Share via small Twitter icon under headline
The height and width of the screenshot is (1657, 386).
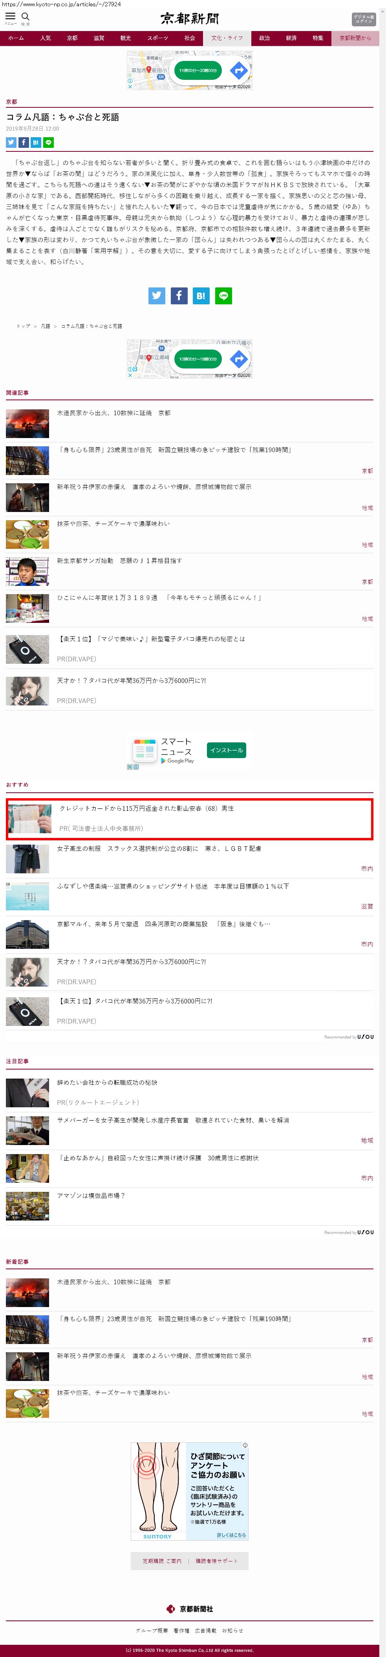(11, 142)
